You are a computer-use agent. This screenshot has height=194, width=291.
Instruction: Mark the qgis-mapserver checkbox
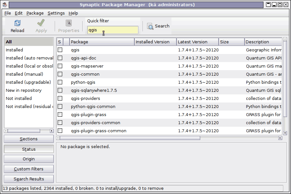coord(60,66)
